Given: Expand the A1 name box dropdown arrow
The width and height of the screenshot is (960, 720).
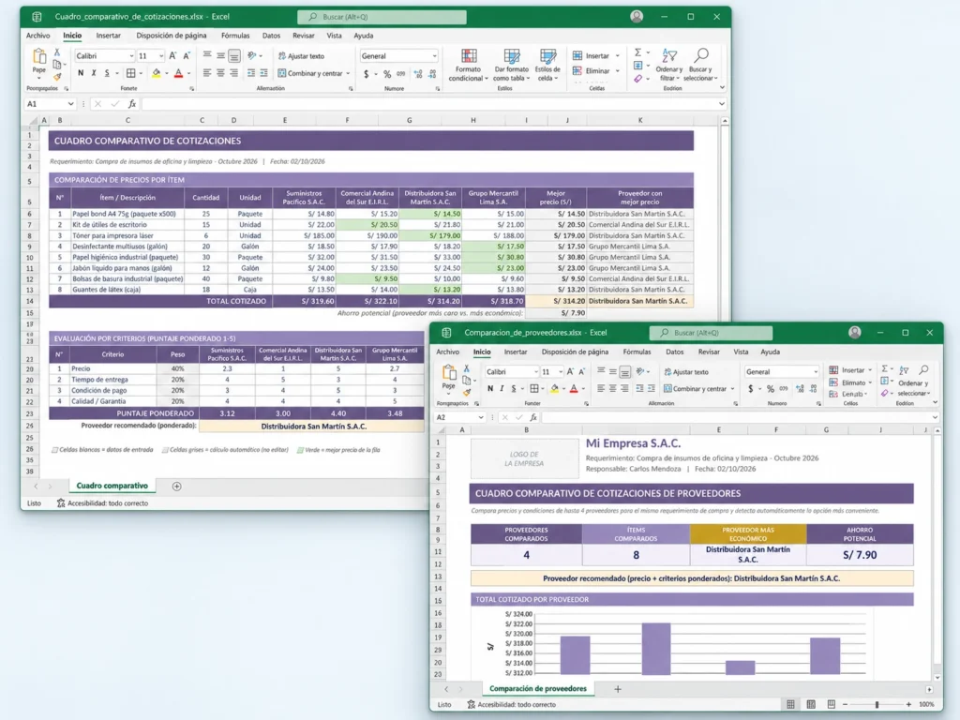Looking at the screenshot, I should (x=70, y=104).
